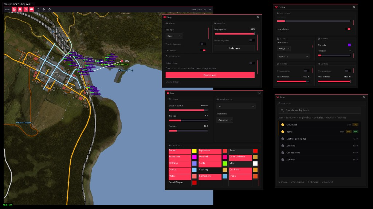Adjust the Zombies Icon size slider
Screen dimensions: 373x209
click(x=334, y=55)
